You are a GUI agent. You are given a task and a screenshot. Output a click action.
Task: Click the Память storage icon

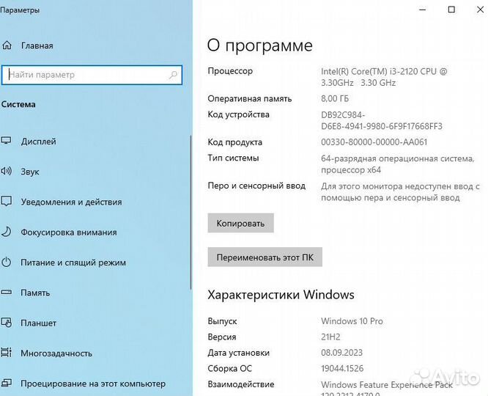tap(6, 293)
